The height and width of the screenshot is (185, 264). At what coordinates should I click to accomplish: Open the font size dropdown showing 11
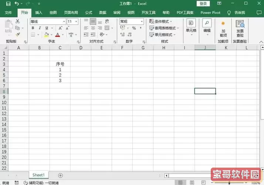pos(76,21)
